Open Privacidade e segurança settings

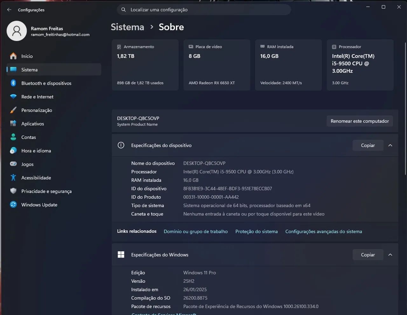point(54,191)
